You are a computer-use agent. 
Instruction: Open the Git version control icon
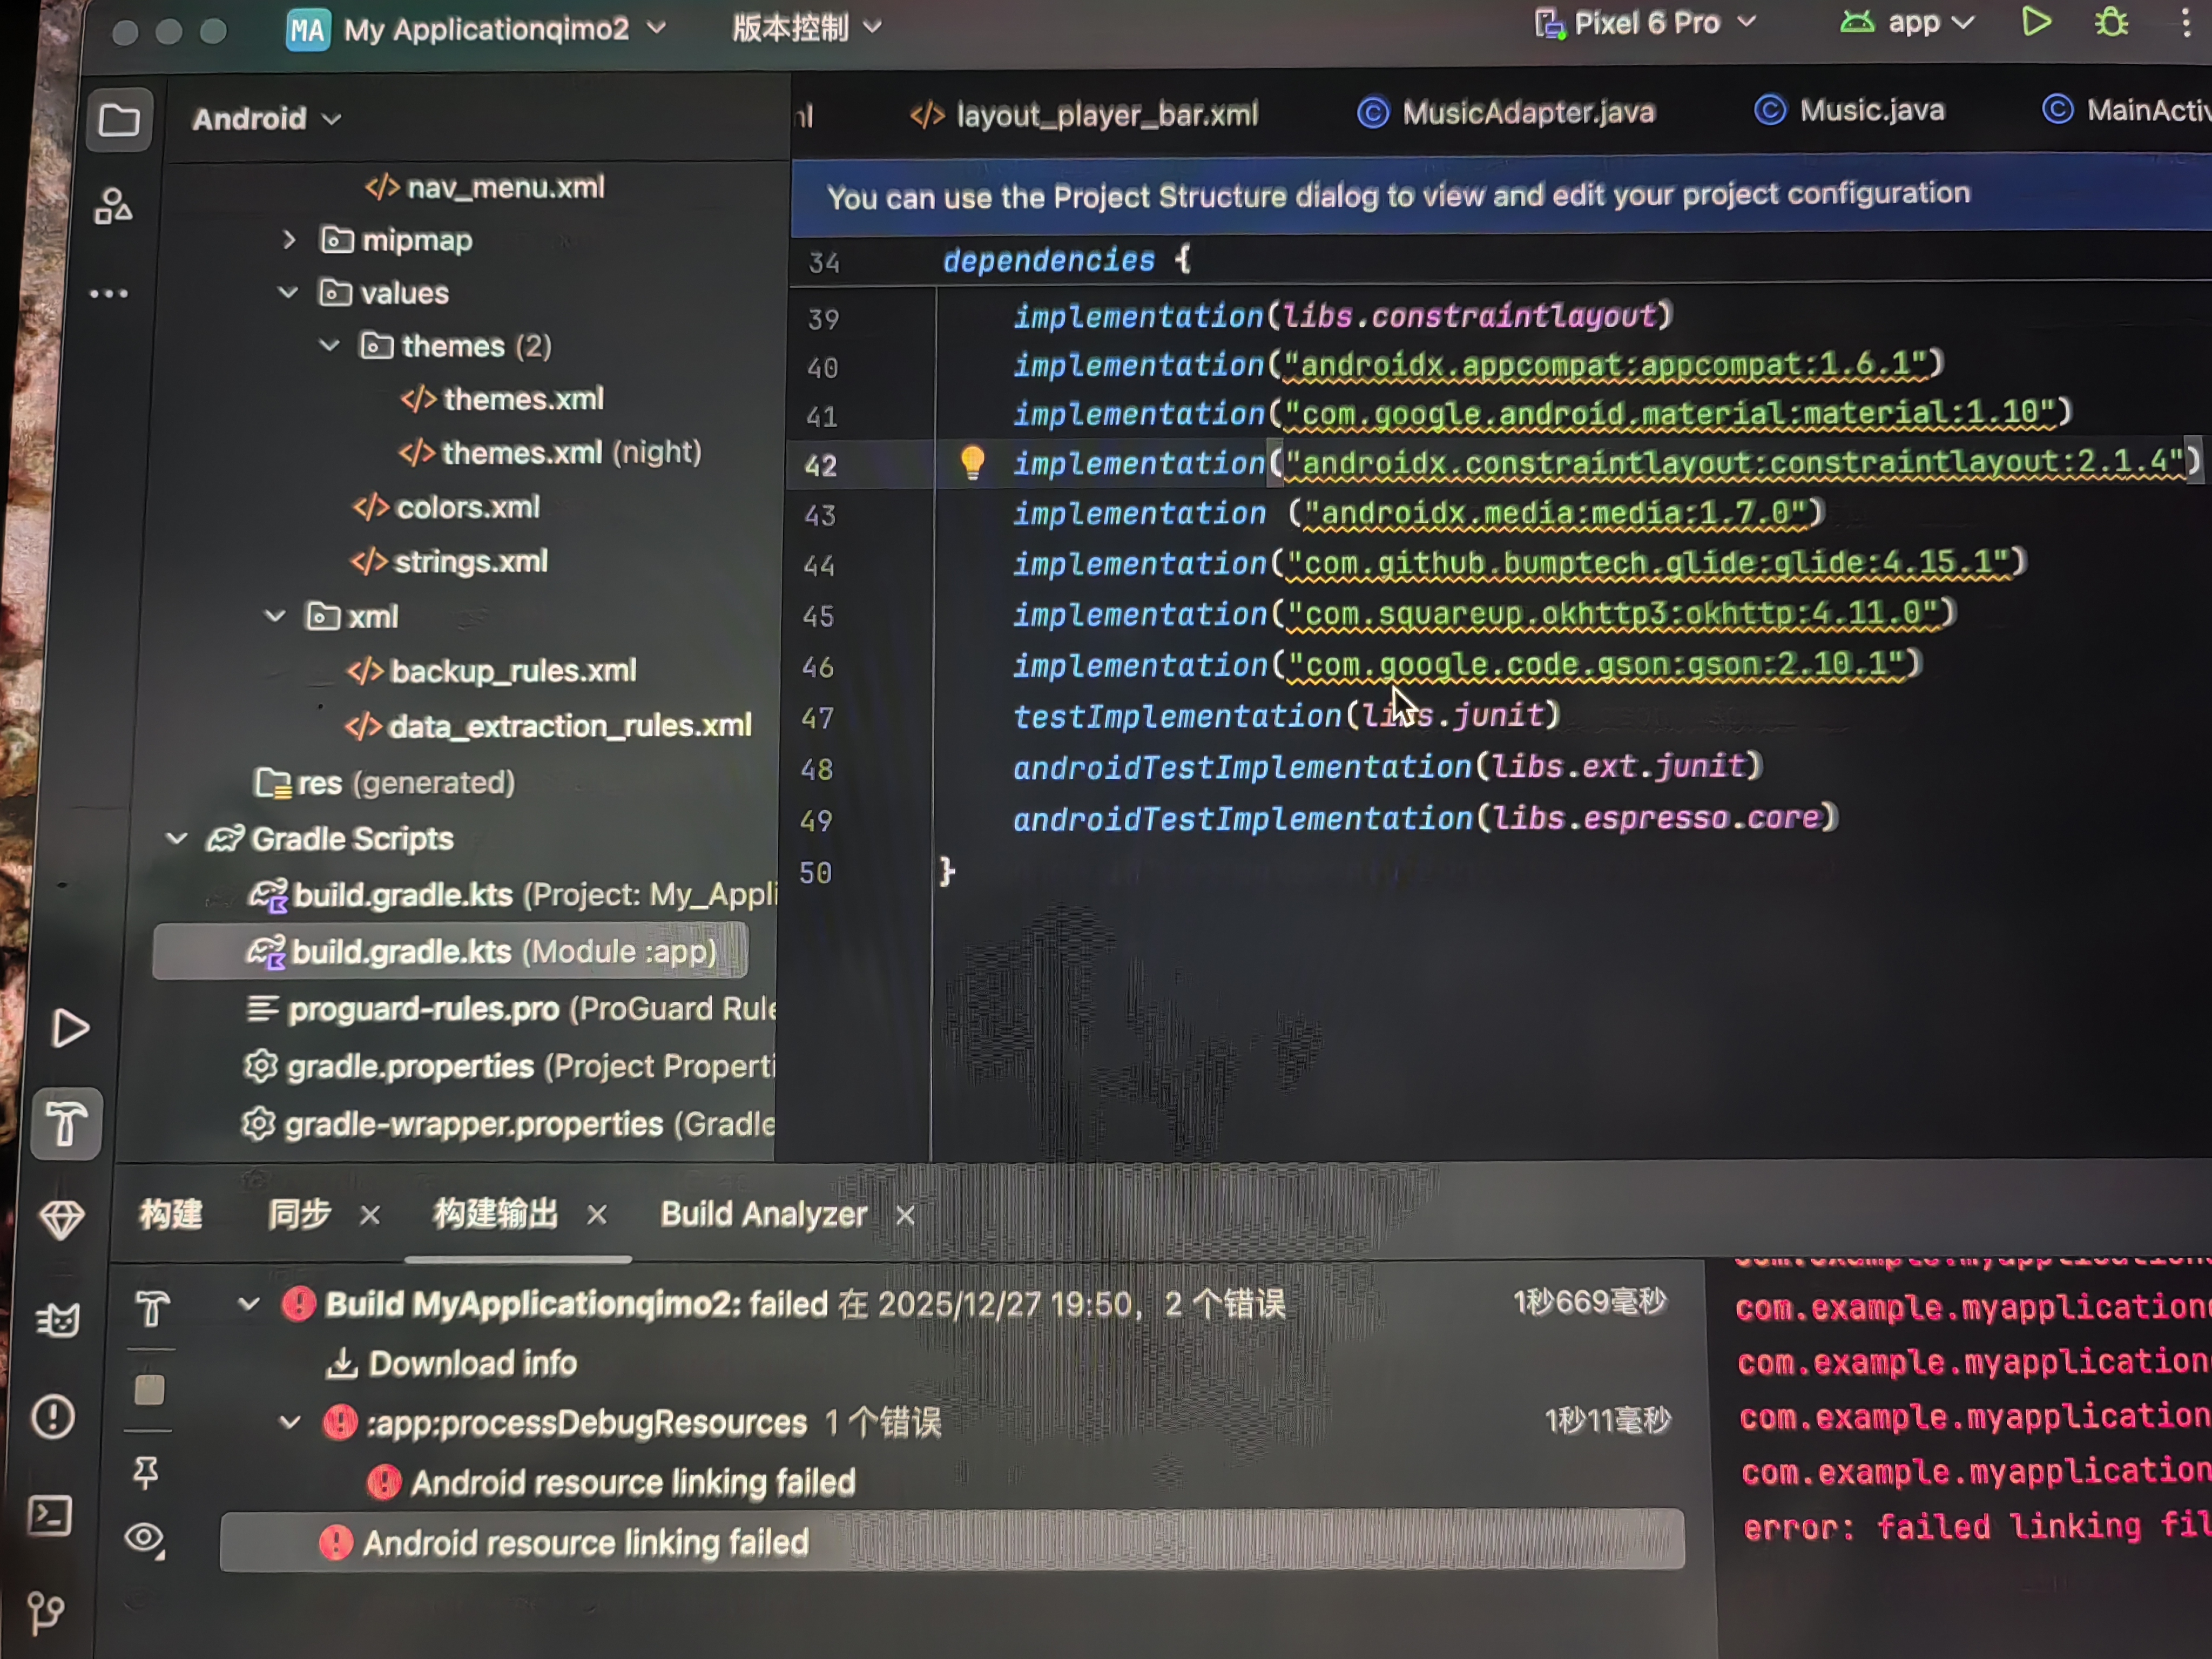[x=45, y=1611]
